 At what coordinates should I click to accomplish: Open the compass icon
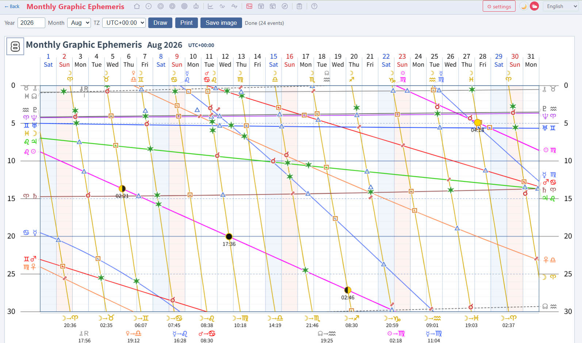coord(285,6)
